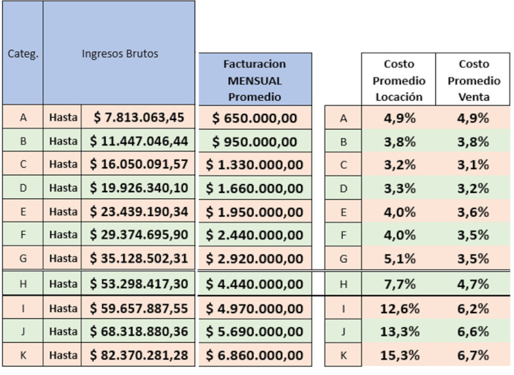Click the $ 68.318.880,36 cell
This screenshot has width=514, height=375.
click(x=138, y=331)
